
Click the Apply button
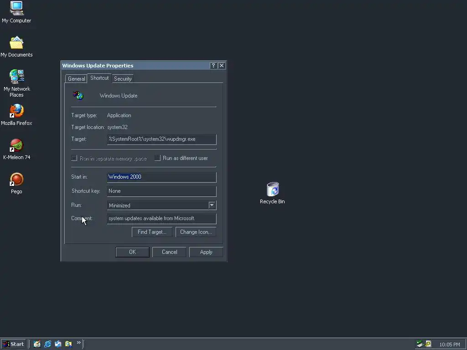tap(206, 252)
